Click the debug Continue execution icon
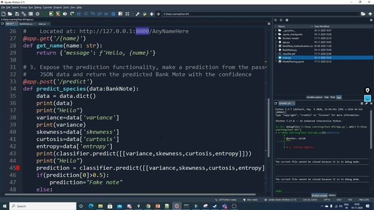Viewport: 374px width, 210px height. (x=106, y=14)
